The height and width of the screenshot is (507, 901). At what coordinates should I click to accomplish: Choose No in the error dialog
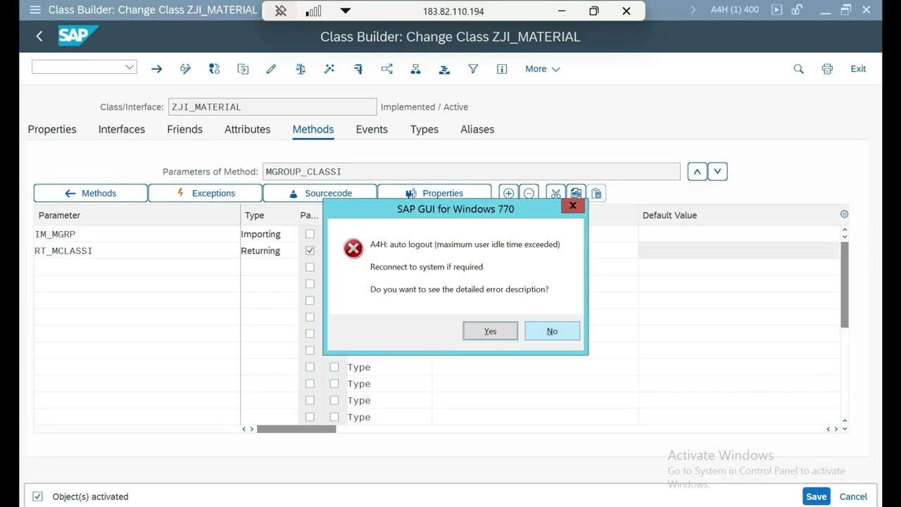[x=553, y=331]
